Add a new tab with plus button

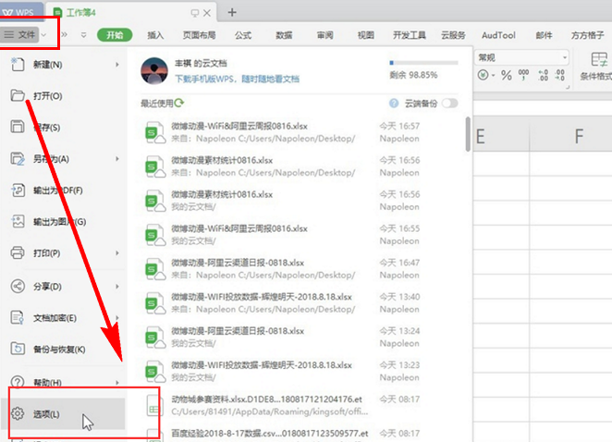click(232, 13)
